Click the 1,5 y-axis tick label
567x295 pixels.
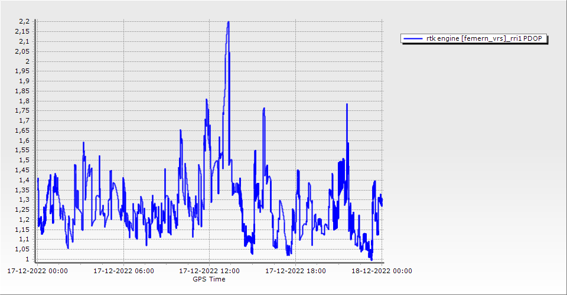[25, 160]
